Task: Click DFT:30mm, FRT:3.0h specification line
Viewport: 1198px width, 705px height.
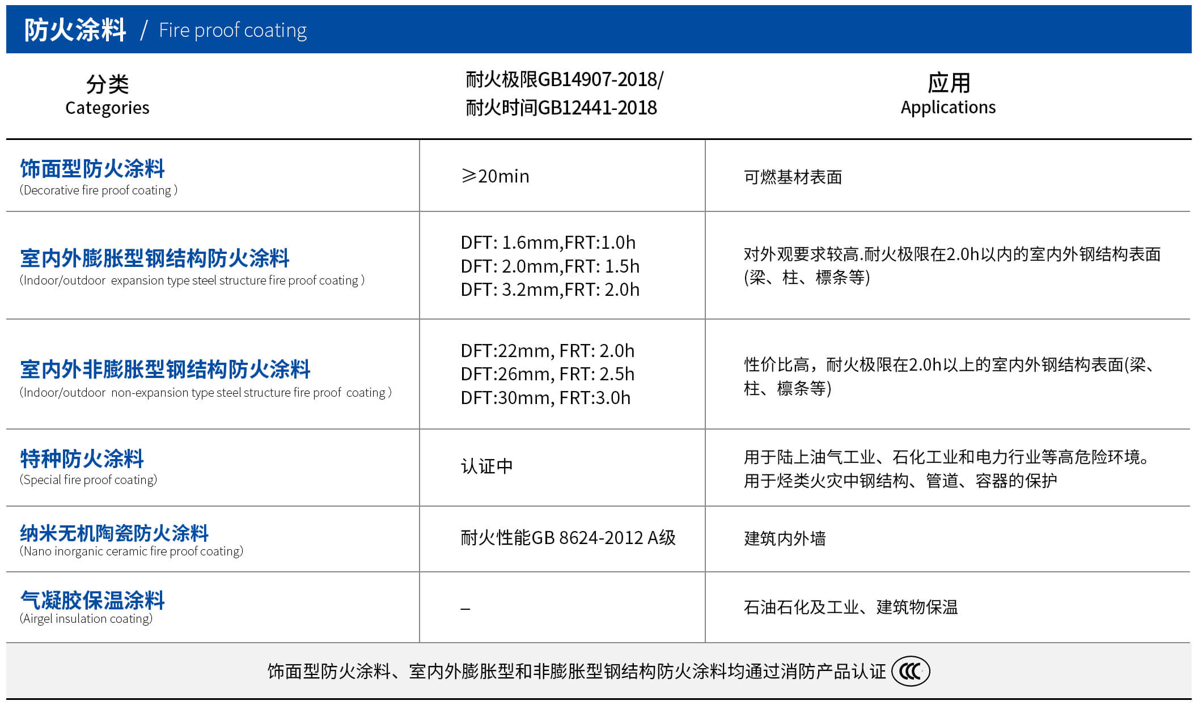Action: pyautogui.click(x=545, y=398)
